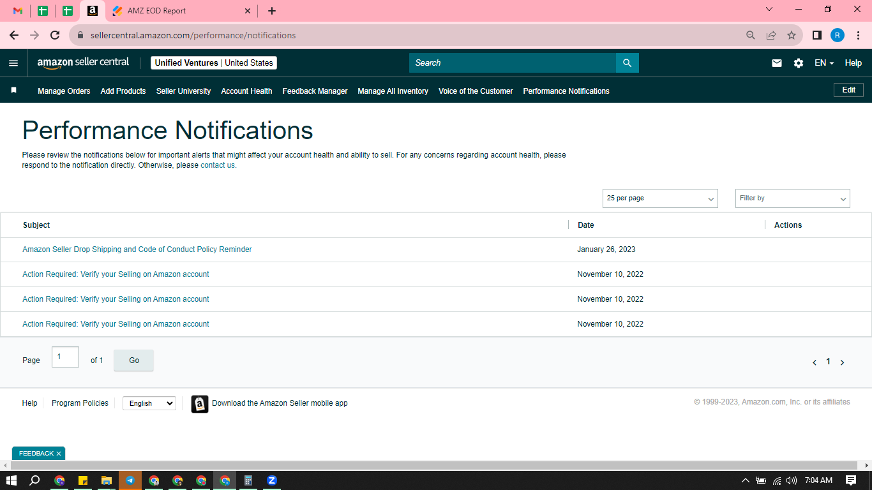Click the Seller Central search field
The width and height of the screenshot is (872, 490).
tap(513, 63)
